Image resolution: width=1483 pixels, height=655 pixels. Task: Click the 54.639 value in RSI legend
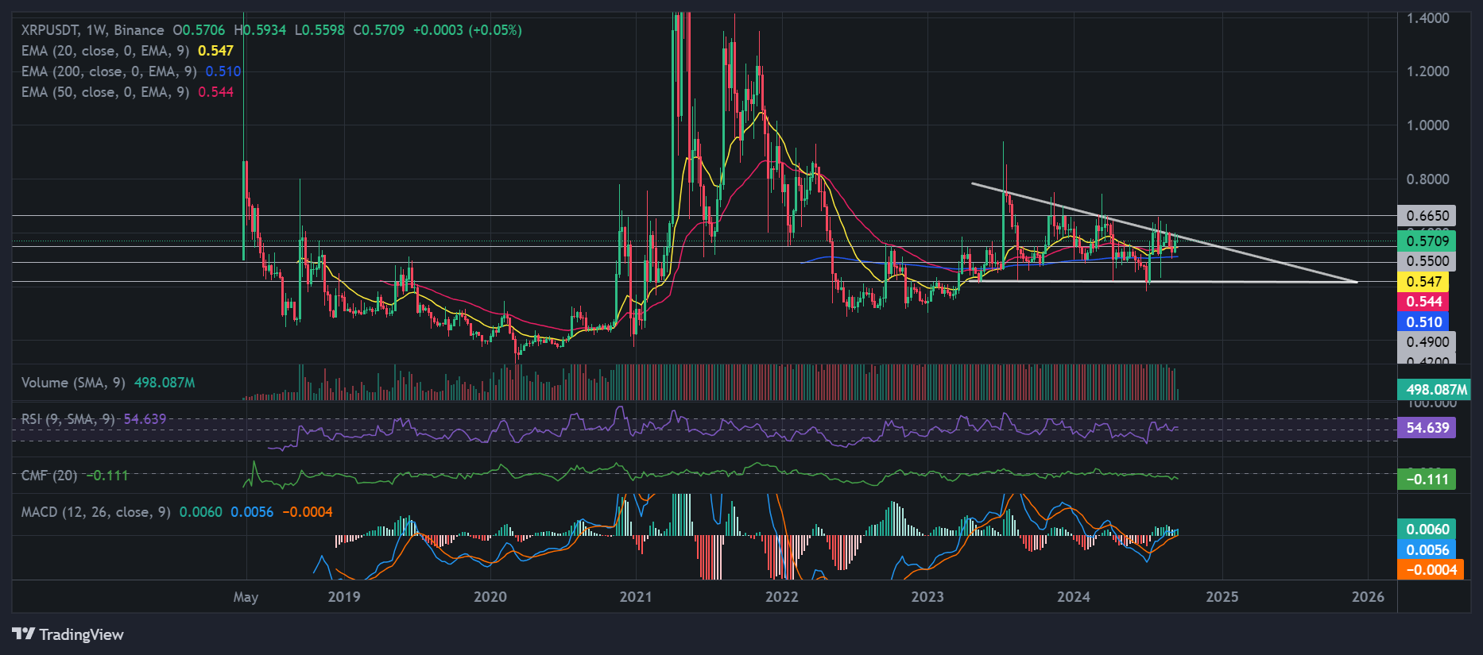pos(145,419)
